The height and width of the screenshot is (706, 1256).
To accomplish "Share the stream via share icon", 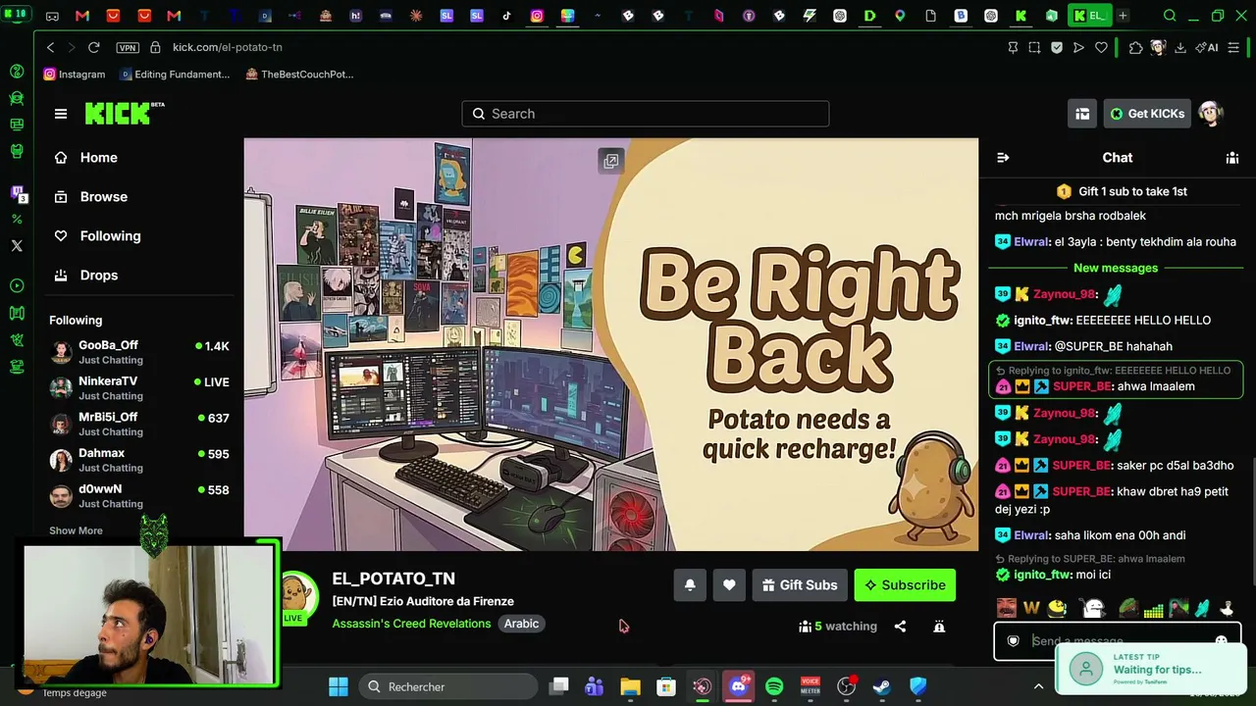I will click(x=900, y=627).
